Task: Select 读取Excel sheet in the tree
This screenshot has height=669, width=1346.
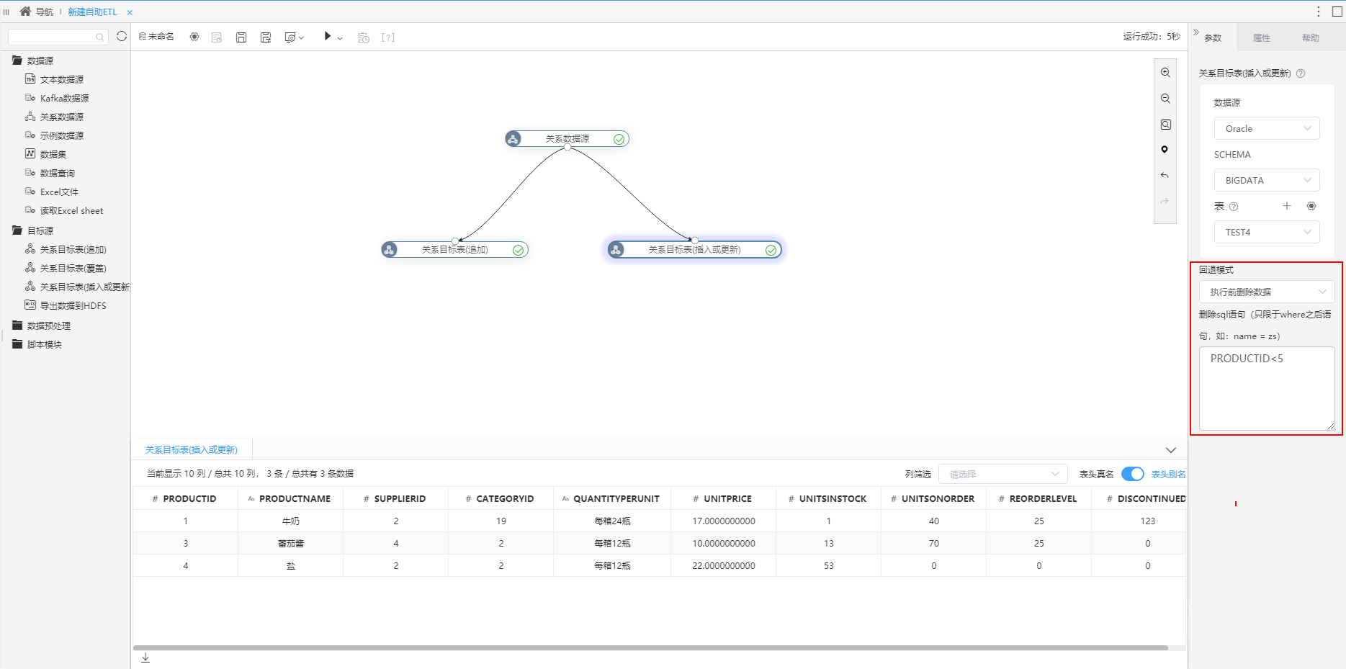Action: pyautogui.click(x=65, y=211)
